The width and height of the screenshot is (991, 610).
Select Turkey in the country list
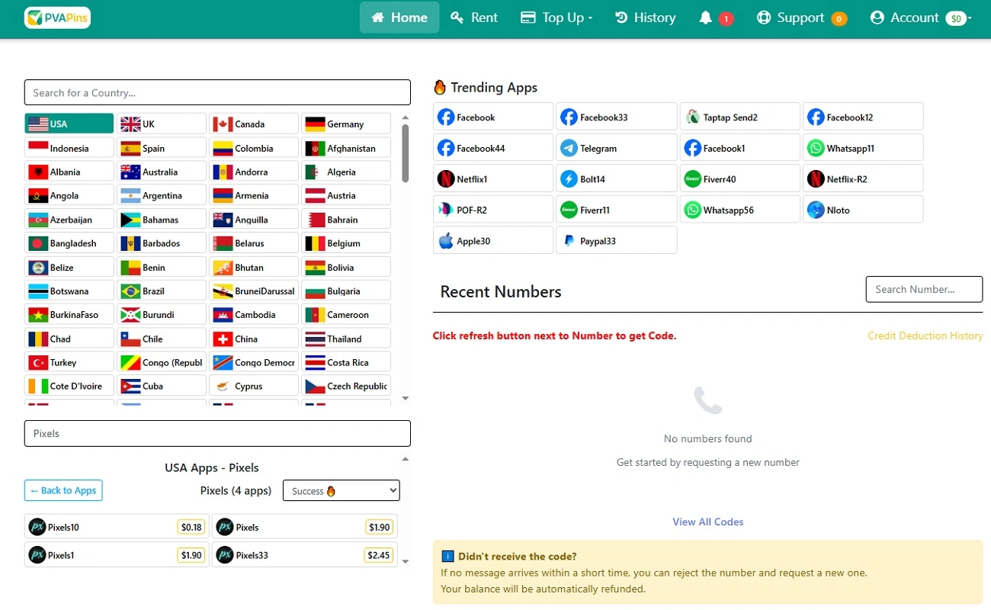[x=69, y=362]
